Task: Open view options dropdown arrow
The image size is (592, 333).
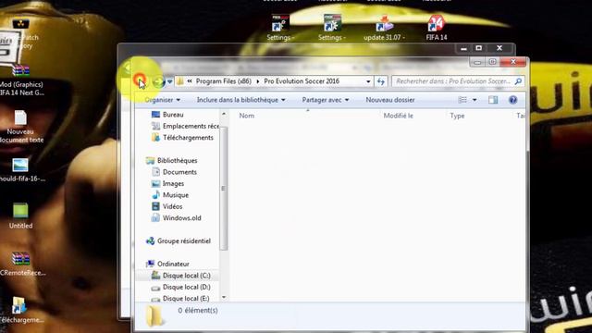Action: [x=475, y=100]
